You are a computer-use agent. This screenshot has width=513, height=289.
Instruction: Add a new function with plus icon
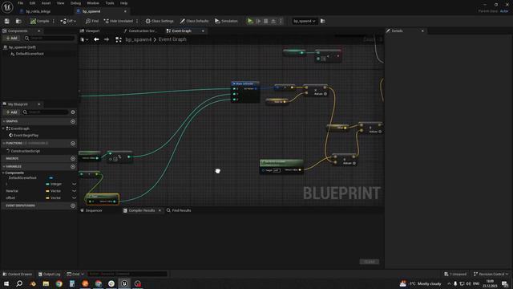click(73, 143)
